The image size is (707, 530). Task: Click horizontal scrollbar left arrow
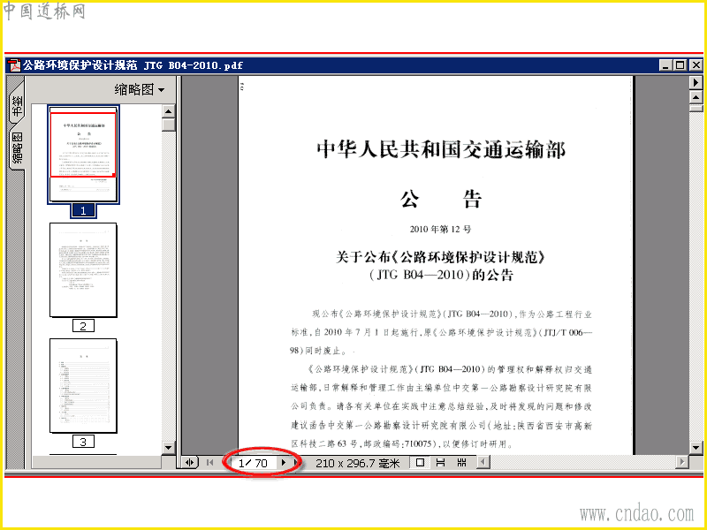click(x=483, y=462)
